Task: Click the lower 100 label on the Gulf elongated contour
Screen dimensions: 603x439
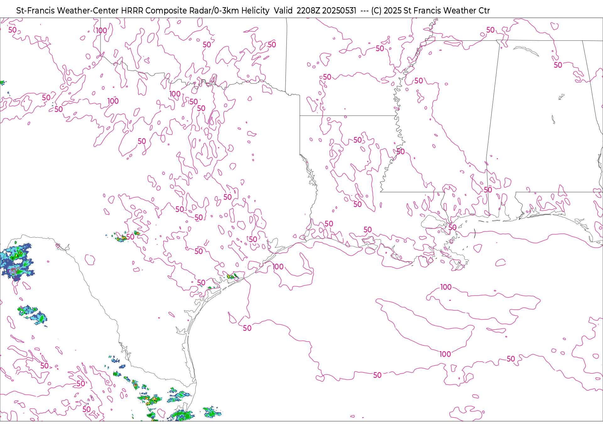Action: tap(445, 354)
